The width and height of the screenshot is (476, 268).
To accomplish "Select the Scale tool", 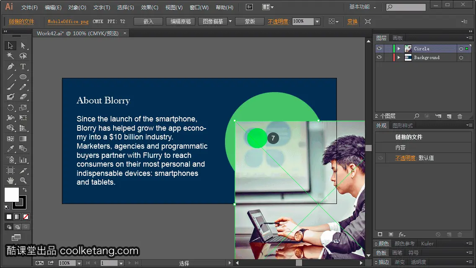I will pos(23,108).
